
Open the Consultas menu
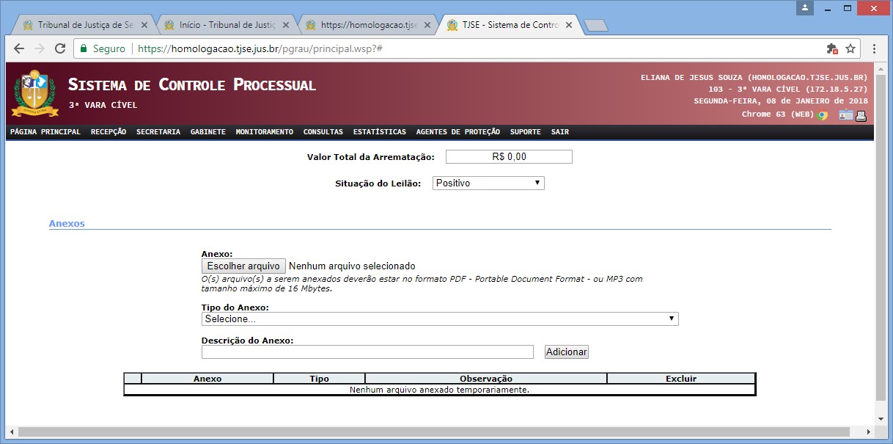(x=323, y=132)
